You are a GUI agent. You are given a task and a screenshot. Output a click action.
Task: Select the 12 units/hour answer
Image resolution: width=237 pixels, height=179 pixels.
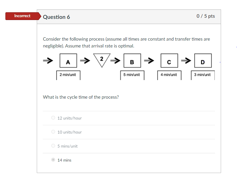[x=53, y=118]
